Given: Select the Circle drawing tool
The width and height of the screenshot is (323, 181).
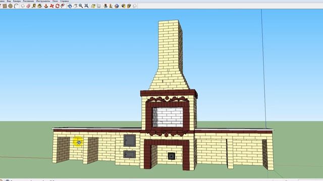Looking at the screenshot, I should 10,6.
